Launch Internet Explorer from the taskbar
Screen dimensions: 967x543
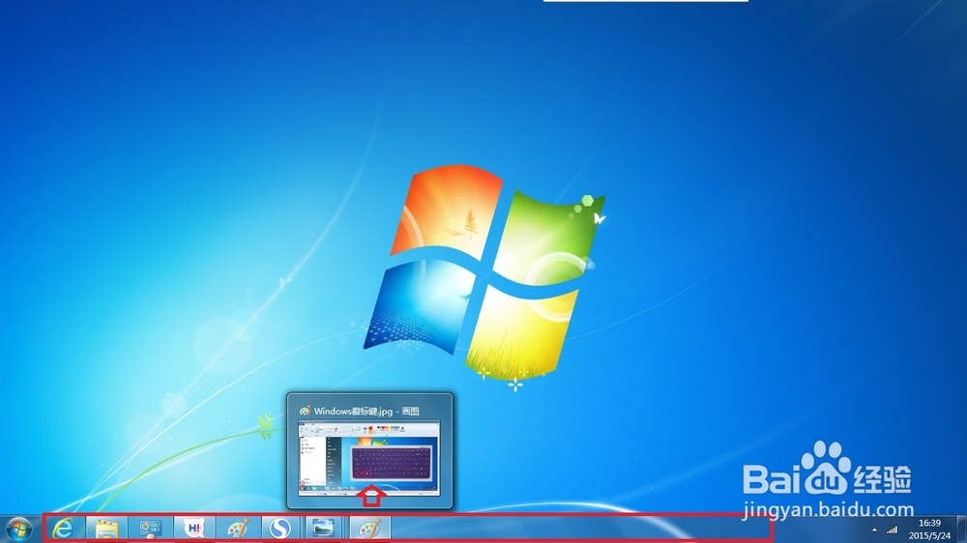pyautogui.click(x=63, y=529)
